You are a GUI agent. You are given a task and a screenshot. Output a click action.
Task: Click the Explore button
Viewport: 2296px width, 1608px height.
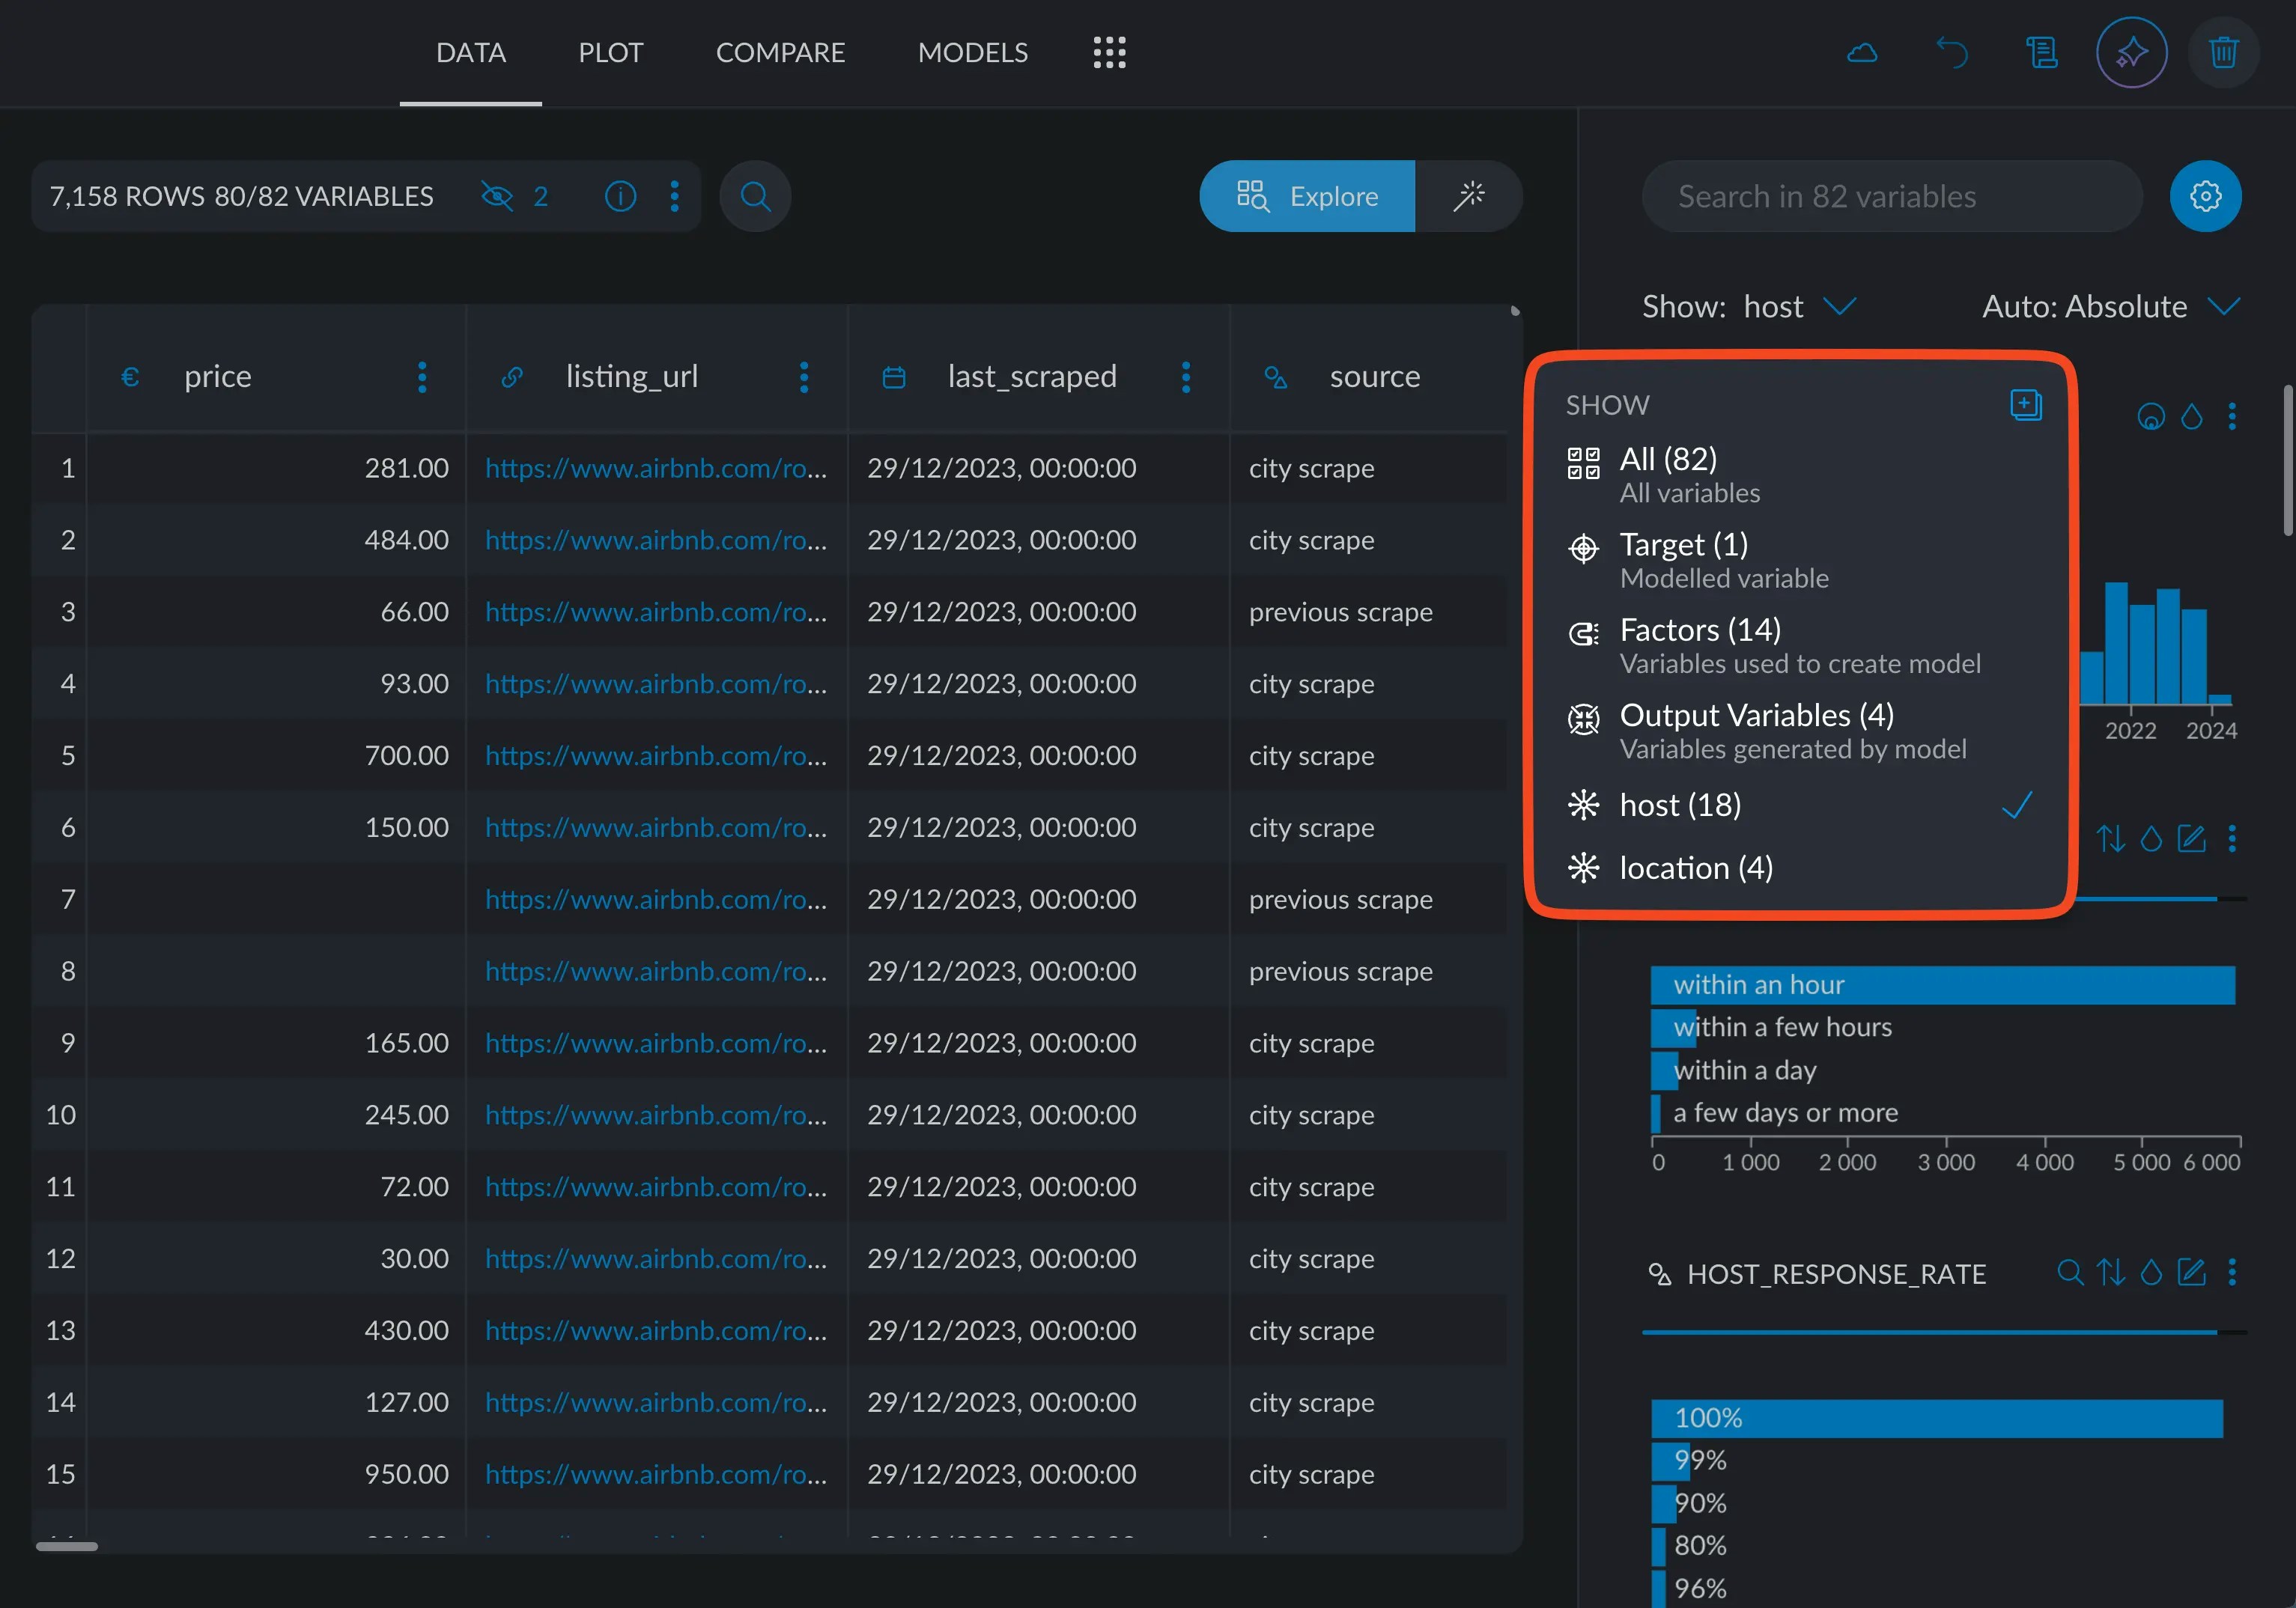click(x=1307, y=196)
